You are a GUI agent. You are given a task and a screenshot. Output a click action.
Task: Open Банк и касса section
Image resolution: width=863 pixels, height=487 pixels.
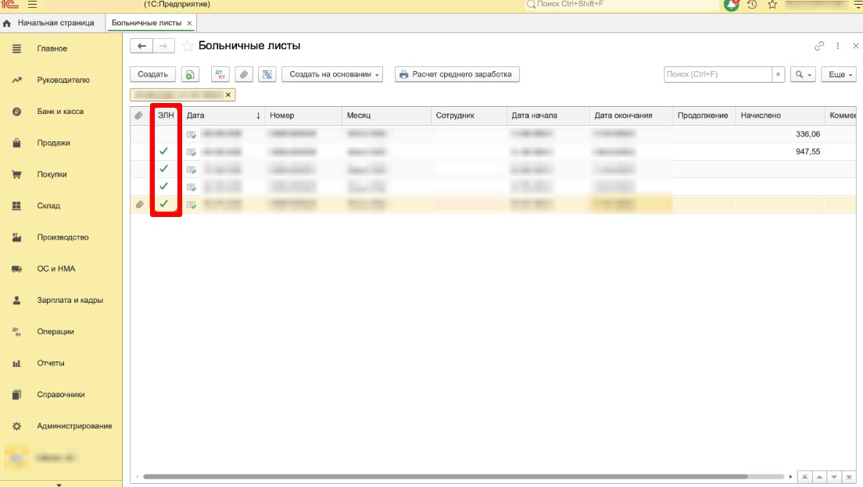point(59,112)
